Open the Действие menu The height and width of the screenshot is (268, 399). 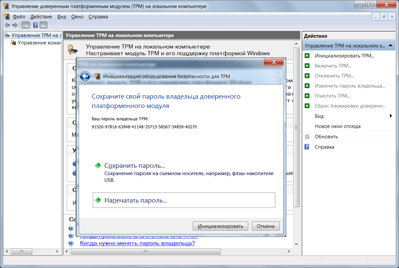pos(41,17)
